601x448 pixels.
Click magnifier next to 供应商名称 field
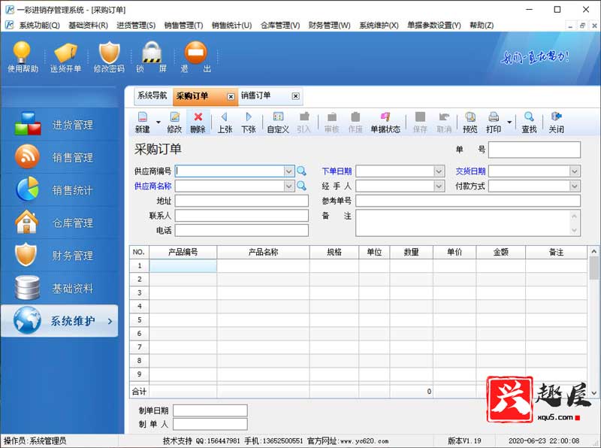pos(302,186)
